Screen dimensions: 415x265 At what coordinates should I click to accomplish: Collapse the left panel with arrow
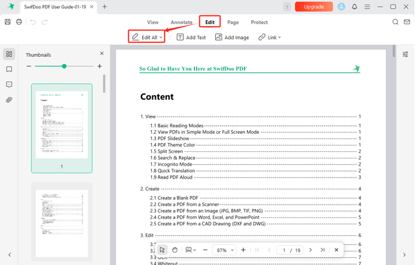click(x=10, y=255)
